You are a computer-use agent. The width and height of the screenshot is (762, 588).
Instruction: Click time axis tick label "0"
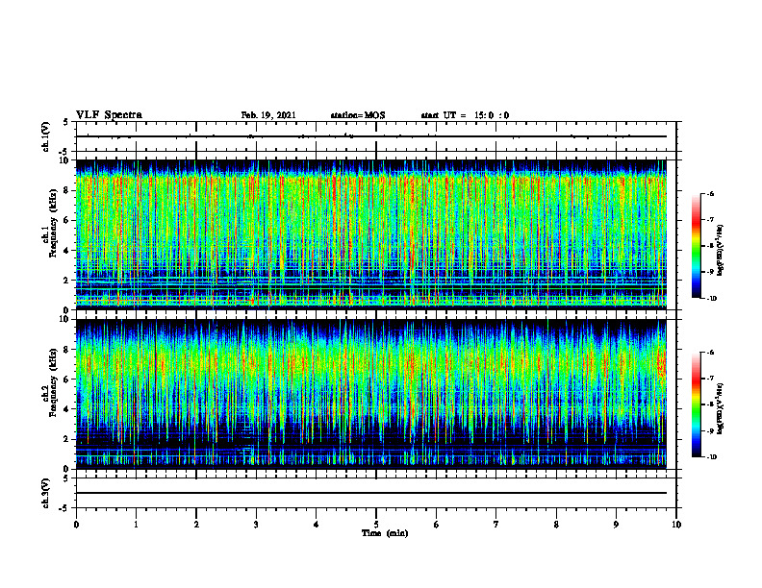[76, 525]
